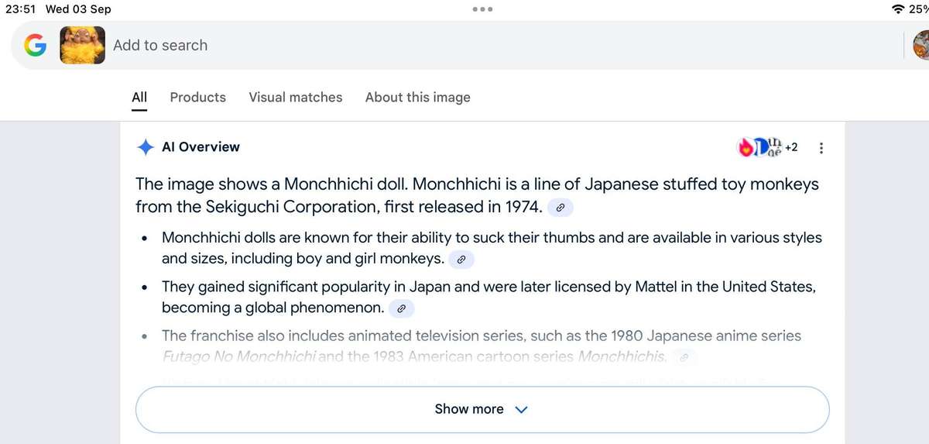Open the About this image tab
929x444 pixels.
(418, 97)
